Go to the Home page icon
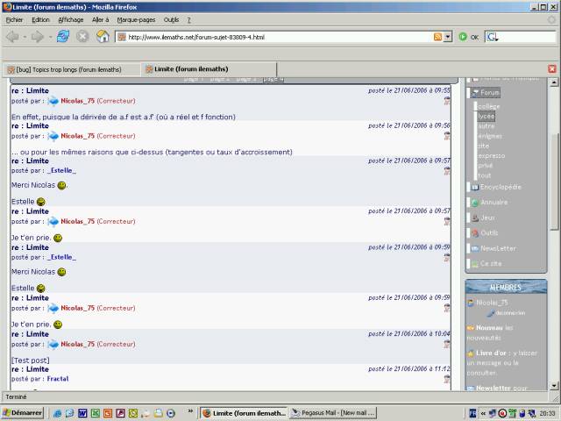561x421 pixels. [103, 37]
